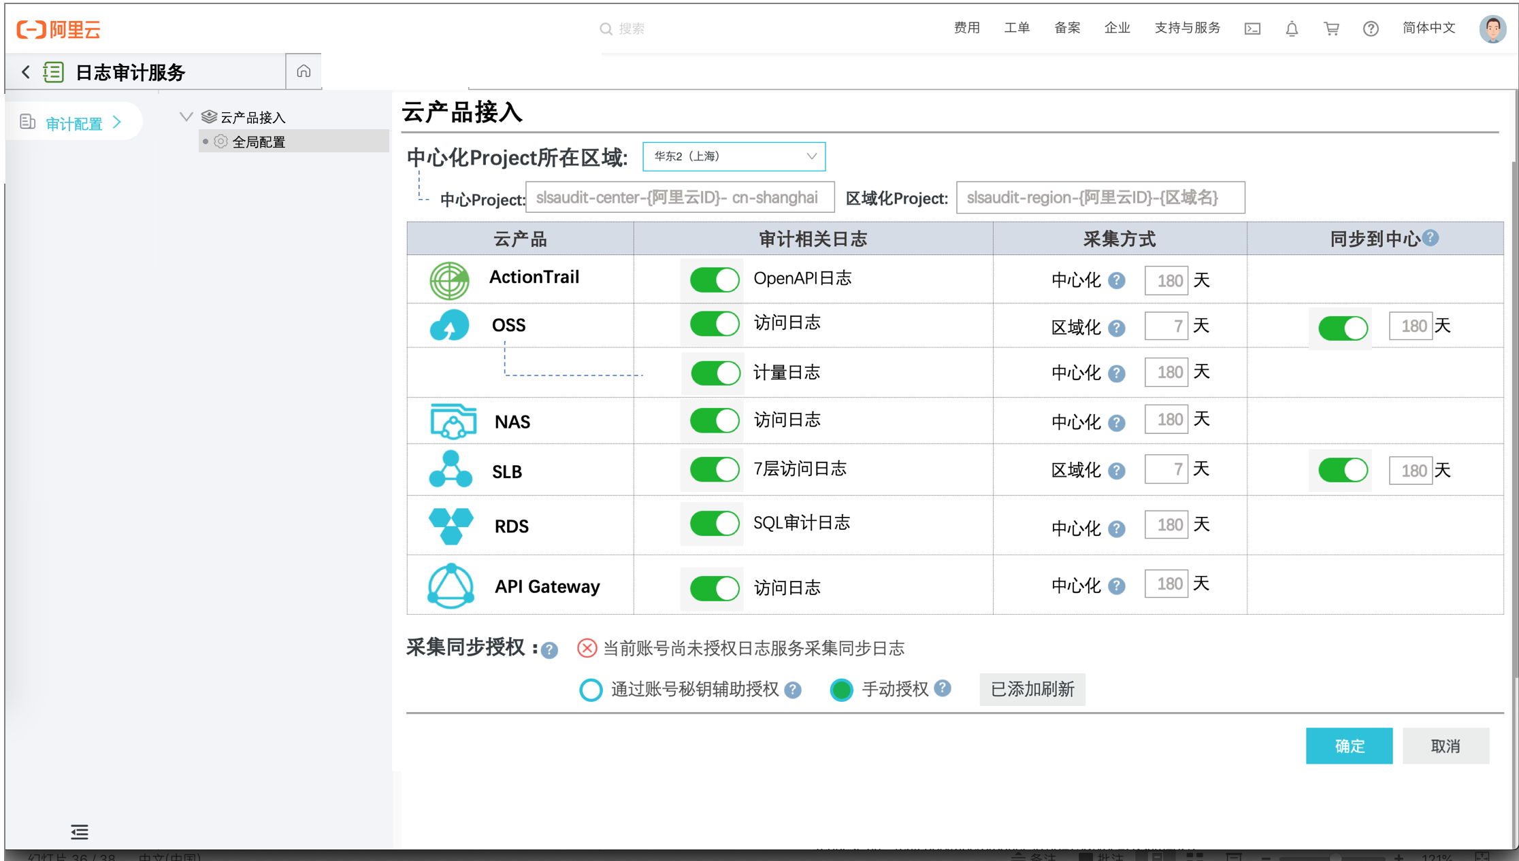Toggle NAS 访问日志 switch

click(715, 420)
